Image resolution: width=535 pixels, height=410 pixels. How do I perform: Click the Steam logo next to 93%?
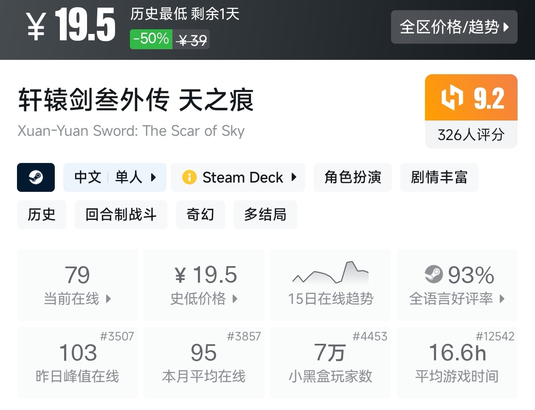[x=434, y=275]
